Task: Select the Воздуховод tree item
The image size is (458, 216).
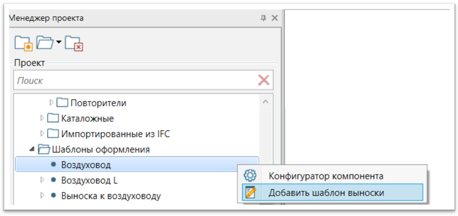Action: tap(137, 165)
